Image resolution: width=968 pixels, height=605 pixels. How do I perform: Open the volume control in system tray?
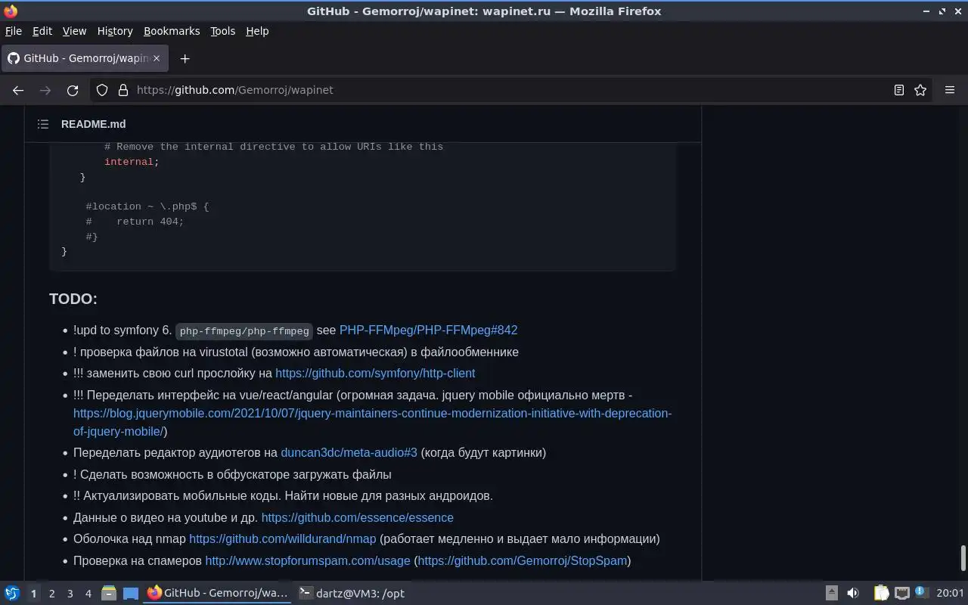(x=853, y=594)
